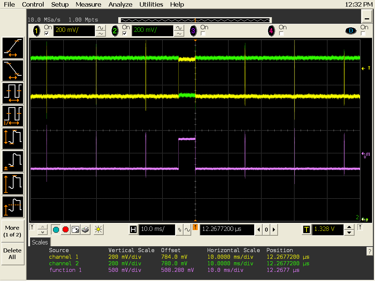Click the horizontal position 12.2677200 µs field
The image size is (375, 281).
[x=227, y=229]
